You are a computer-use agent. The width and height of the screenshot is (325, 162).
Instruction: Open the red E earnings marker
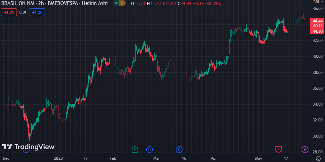pyautogui.click(x=278, y=150)
